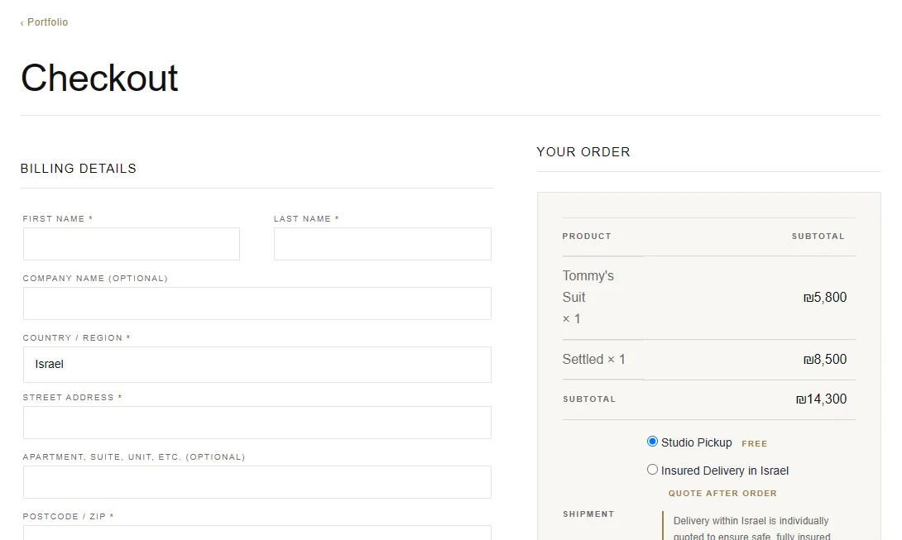The width and height of the screenshot is (902, 540).
Task: Click into the Company Name field
Action: click(257, 303)
